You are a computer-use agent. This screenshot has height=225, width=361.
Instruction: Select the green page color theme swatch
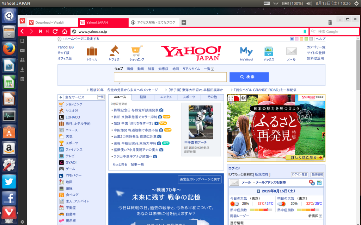pyautogui.click(x=306, y=39)
